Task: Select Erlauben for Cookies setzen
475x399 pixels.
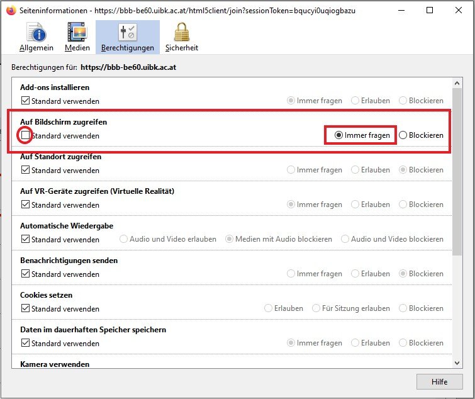Action: (268, 308)
